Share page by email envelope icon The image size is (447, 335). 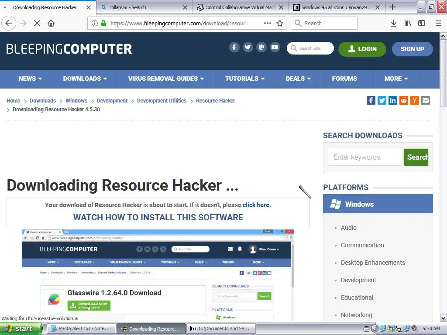[x=426, y=100]
